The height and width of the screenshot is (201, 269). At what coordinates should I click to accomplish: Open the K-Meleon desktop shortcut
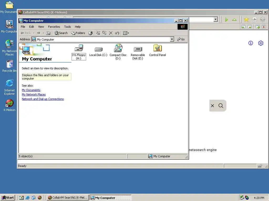point(9,105)
